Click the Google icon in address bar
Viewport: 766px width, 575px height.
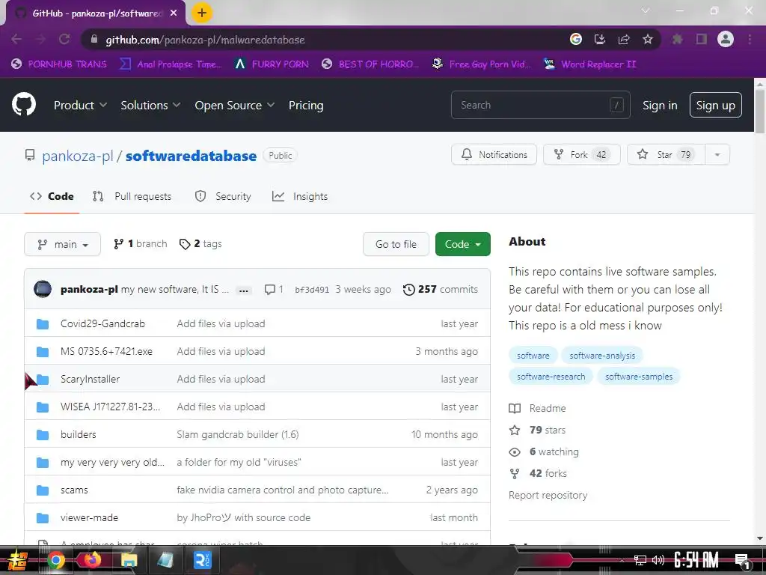[x=576, y=39]
